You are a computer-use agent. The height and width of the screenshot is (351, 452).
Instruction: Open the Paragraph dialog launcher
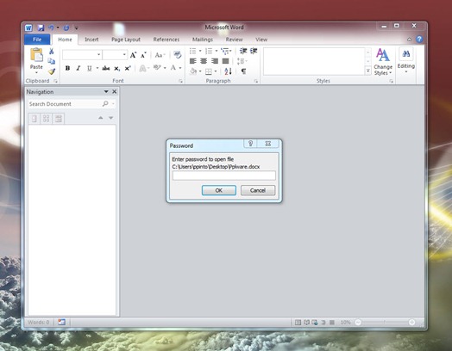[255, 82]
